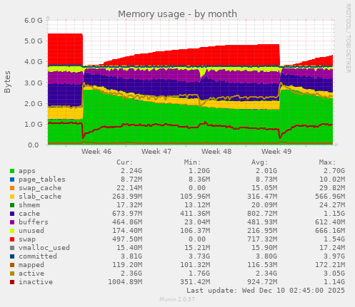The width and height of the screenshot is (355, 307).
Task: Click active max value 3.05G
Action: (x=334, y=274)
